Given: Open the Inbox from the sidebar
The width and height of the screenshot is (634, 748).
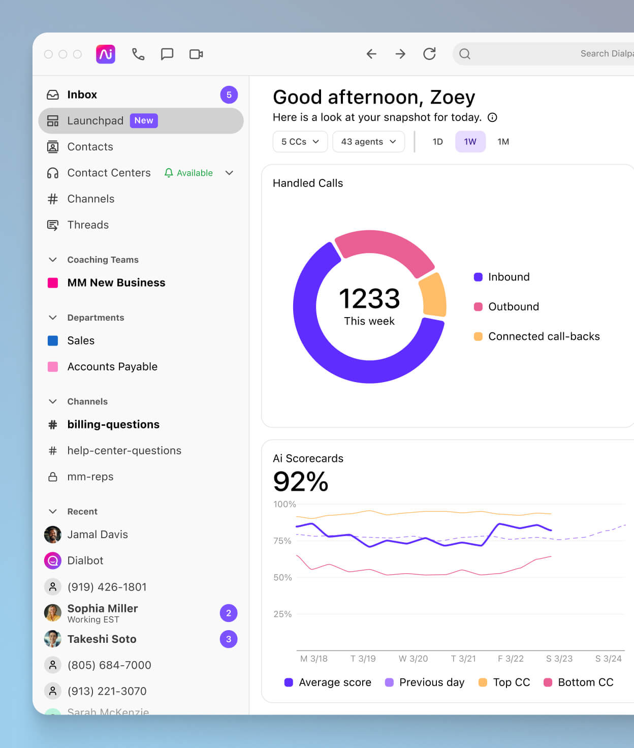Looking at the screenshot, I should point(82,95).
